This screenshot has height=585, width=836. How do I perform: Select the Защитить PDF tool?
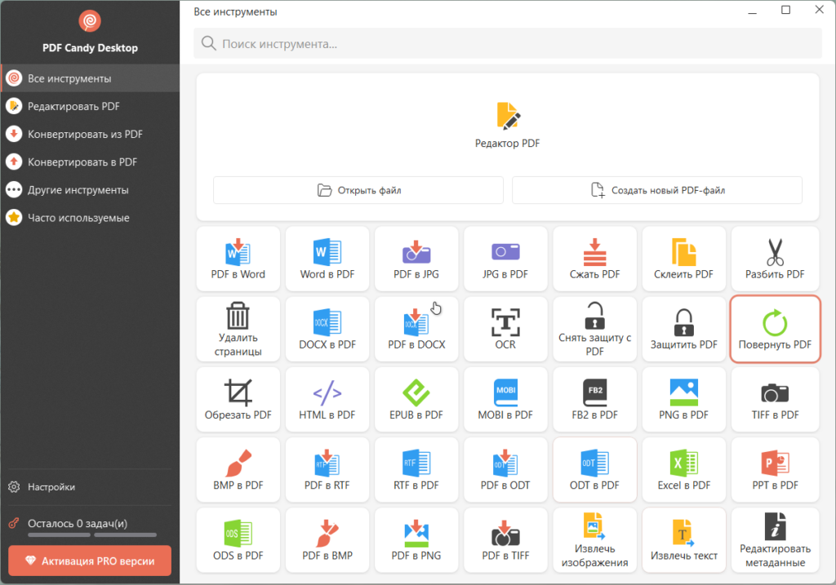(683, 330)
